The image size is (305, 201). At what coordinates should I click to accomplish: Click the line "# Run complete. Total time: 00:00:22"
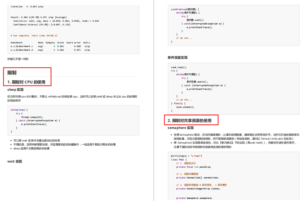click(x=34, y=36)
